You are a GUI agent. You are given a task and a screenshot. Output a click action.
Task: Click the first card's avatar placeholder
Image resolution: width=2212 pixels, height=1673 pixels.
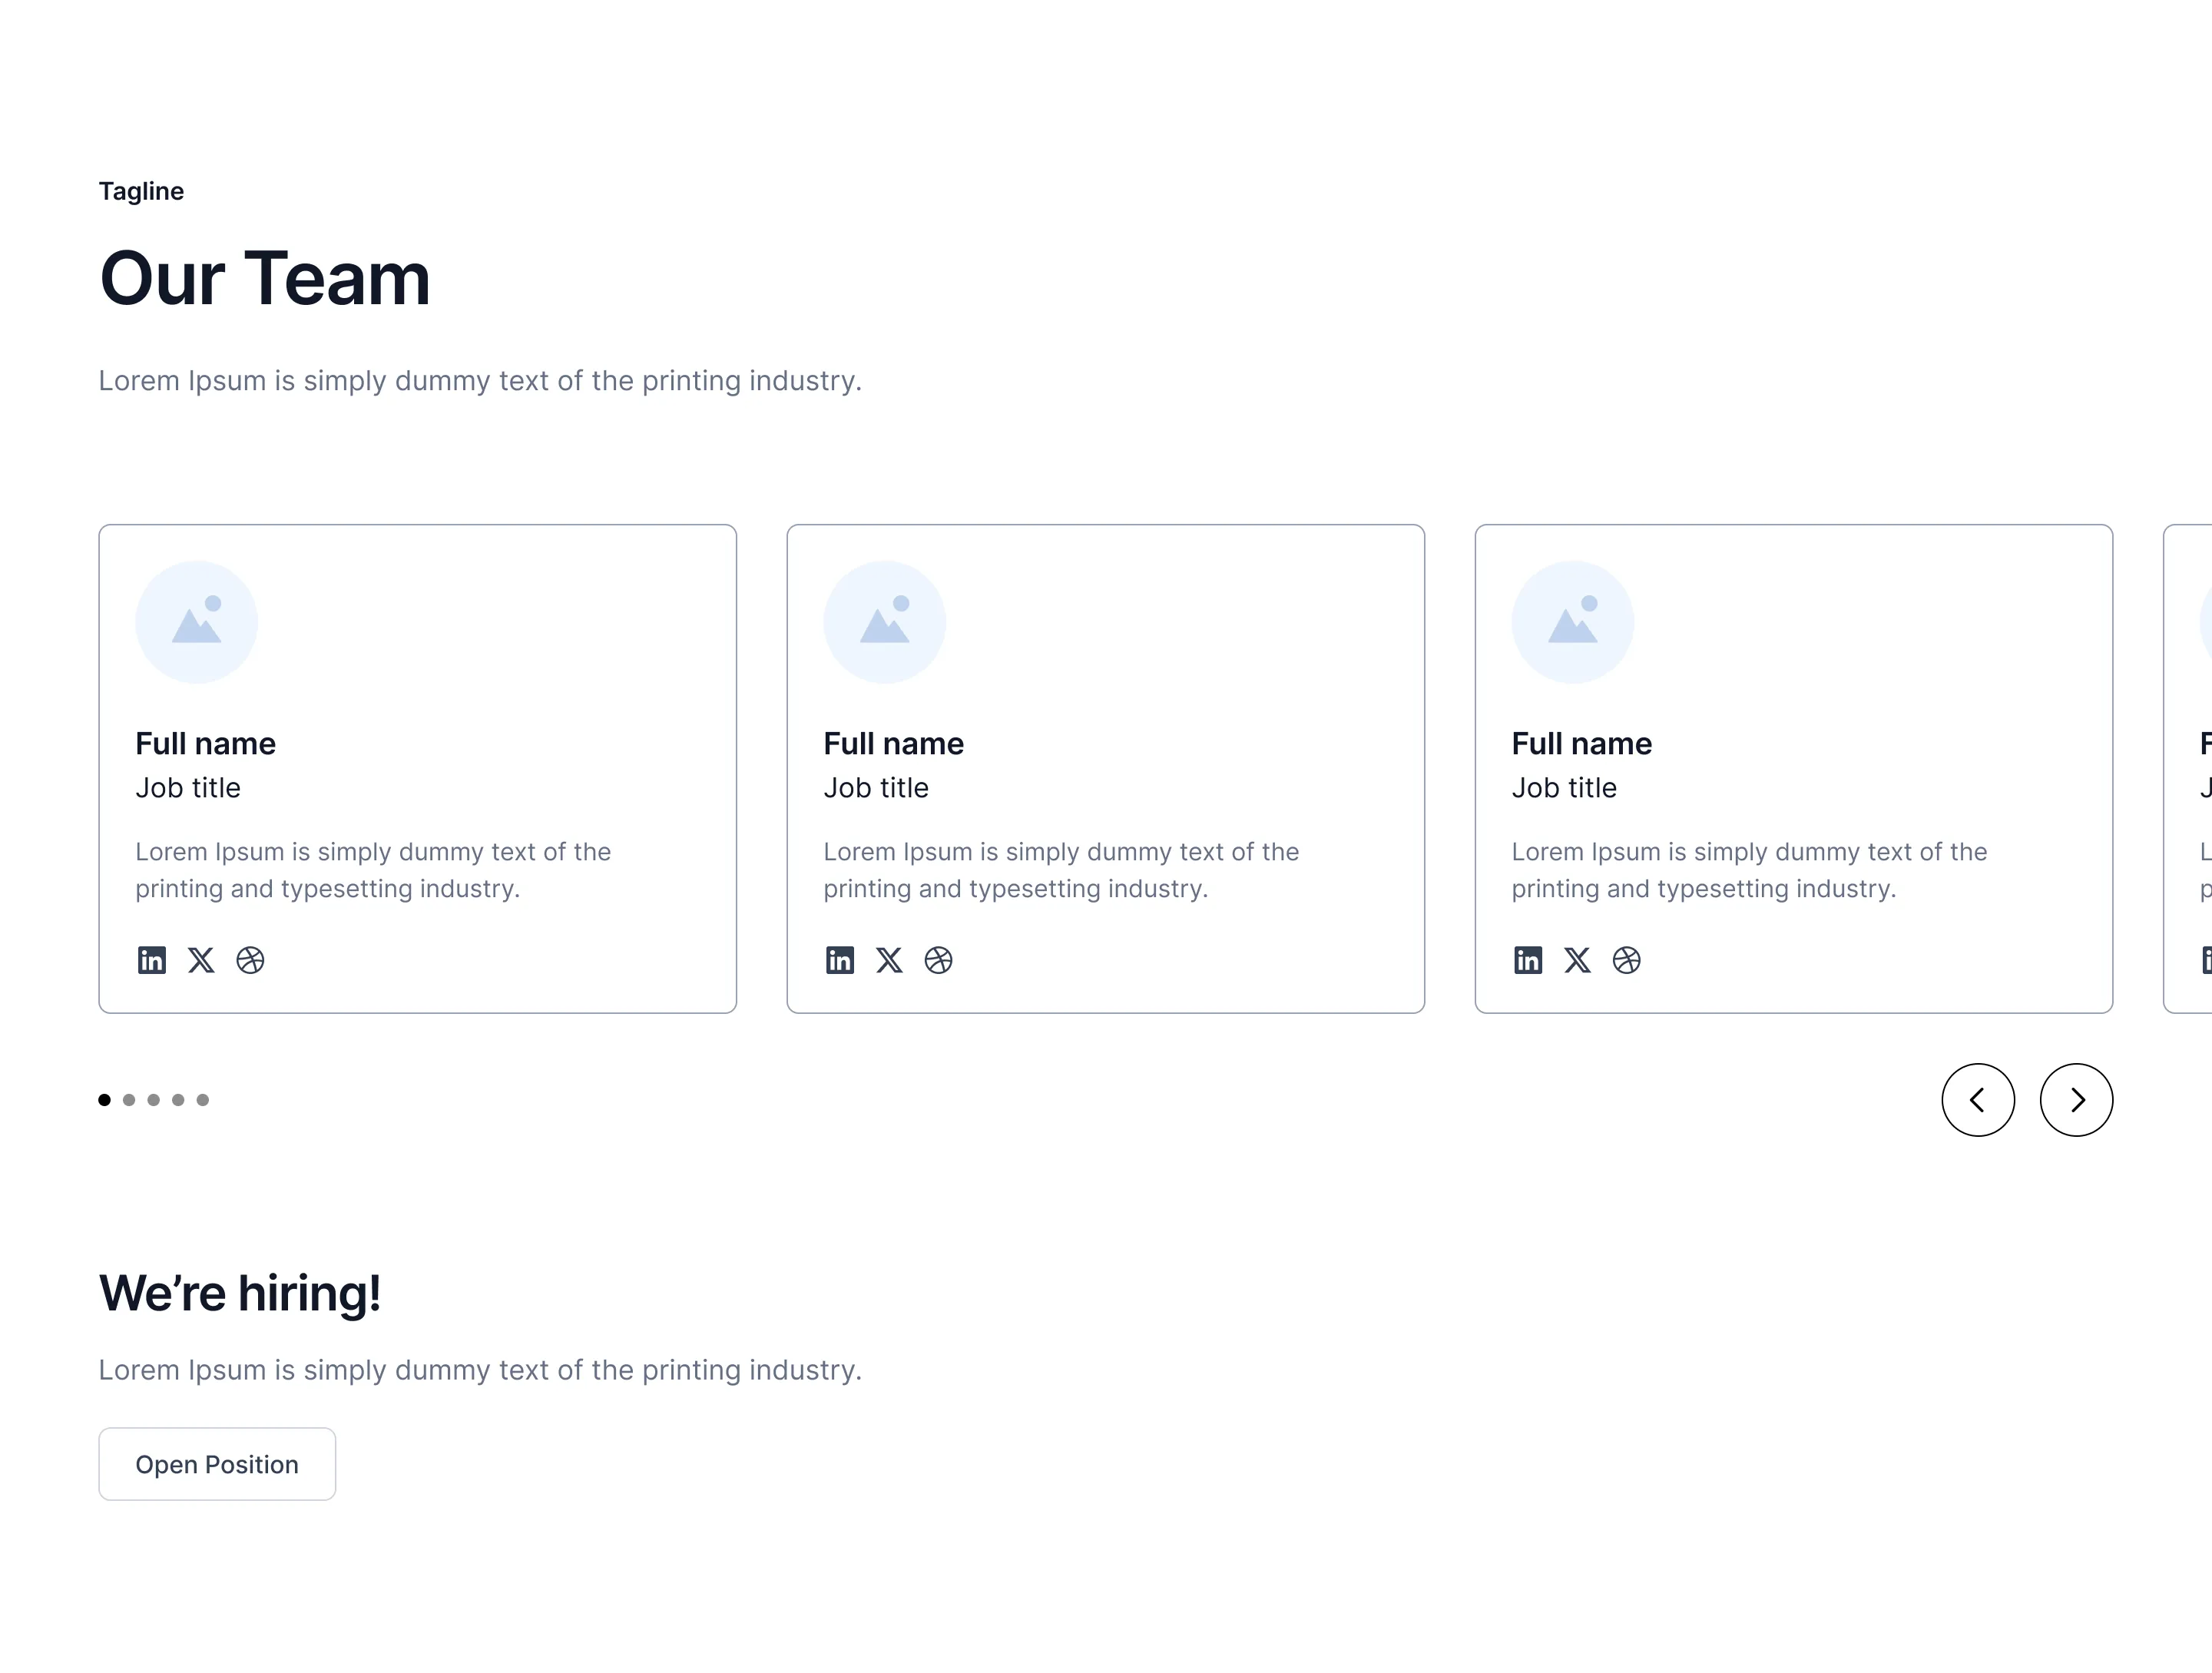pyautogui.click(x=197, y=622)
